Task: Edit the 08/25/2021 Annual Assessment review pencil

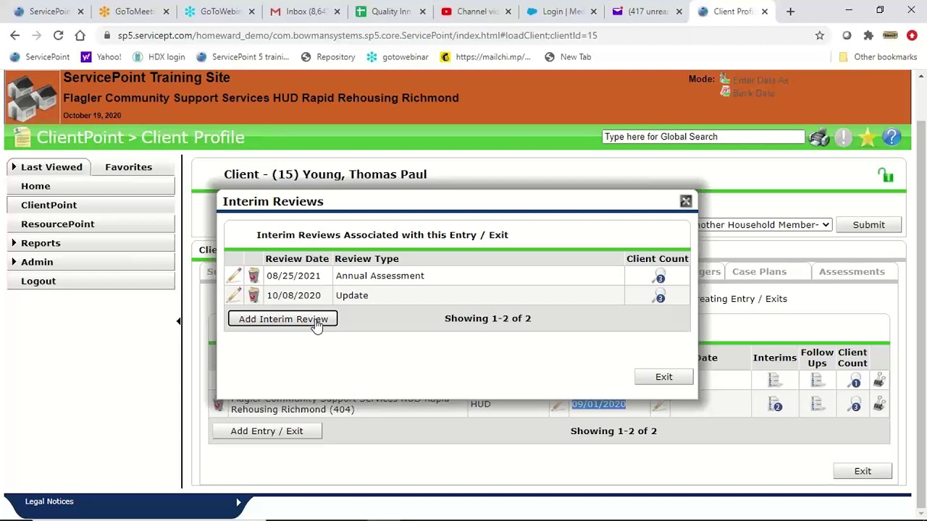Action: pos(234,276)
